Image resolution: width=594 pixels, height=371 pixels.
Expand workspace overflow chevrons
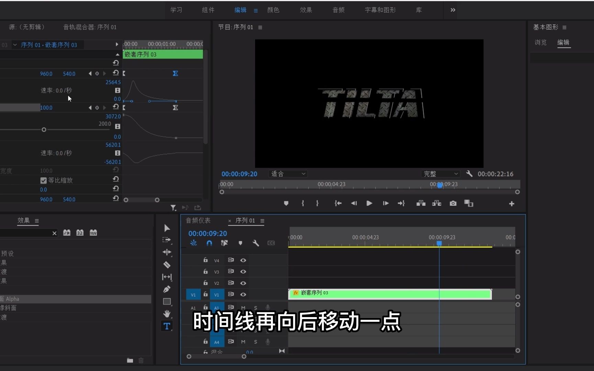[x=453, y=10]
